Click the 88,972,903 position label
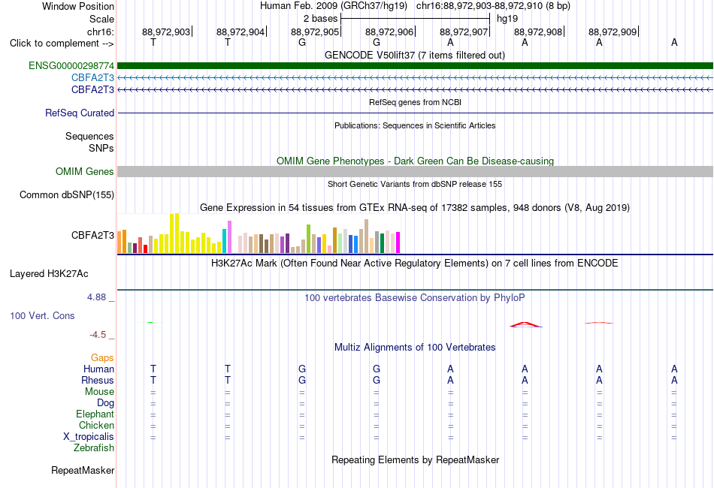 (x=166, y=32)
